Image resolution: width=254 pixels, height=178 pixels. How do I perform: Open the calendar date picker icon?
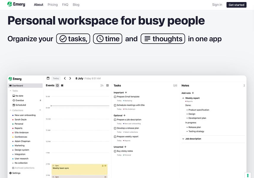pos(48,78)
